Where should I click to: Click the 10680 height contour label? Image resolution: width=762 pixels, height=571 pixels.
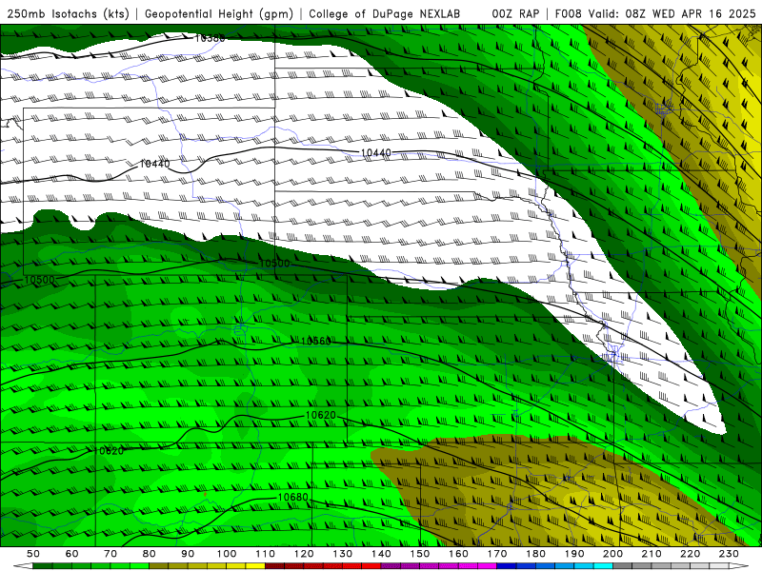[293, 497]
